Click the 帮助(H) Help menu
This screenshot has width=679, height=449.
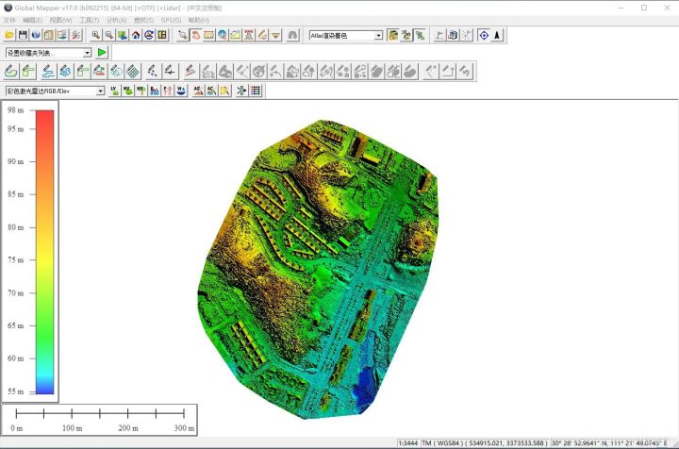tap(198, 20)
